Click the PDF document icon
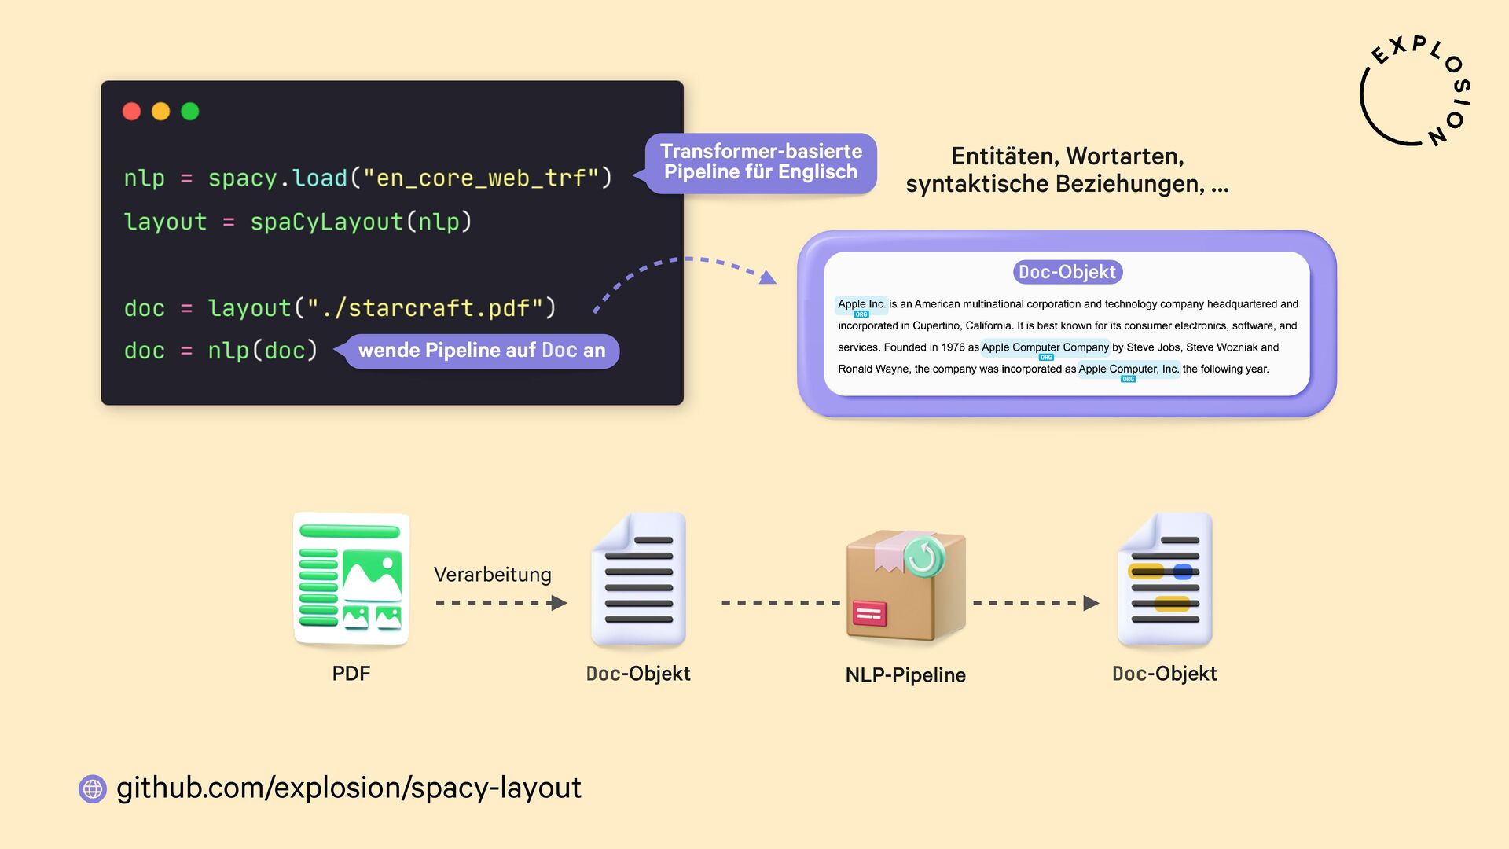Image resolution: width=1509 pixels, height=849 pixels. 351,579
